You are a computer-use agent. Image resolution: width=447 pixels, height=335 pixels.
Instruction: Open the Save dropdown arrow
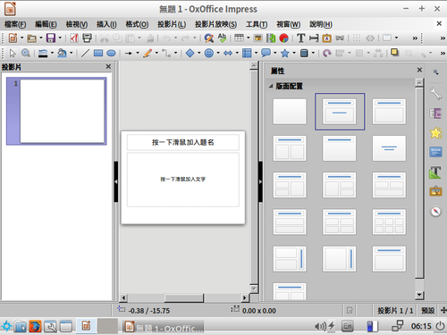pyautogui.click(x=60, y=38)
